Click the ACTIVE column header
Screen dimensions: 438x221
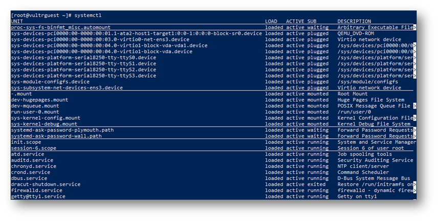pos(295,21)
